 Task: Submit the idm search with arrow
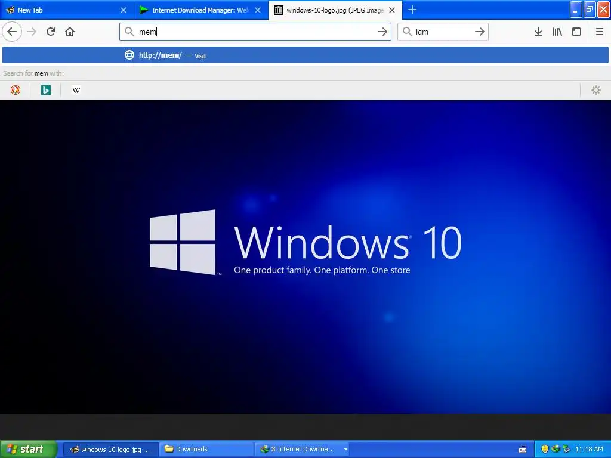pyautogui.click(x=480, y=32)
